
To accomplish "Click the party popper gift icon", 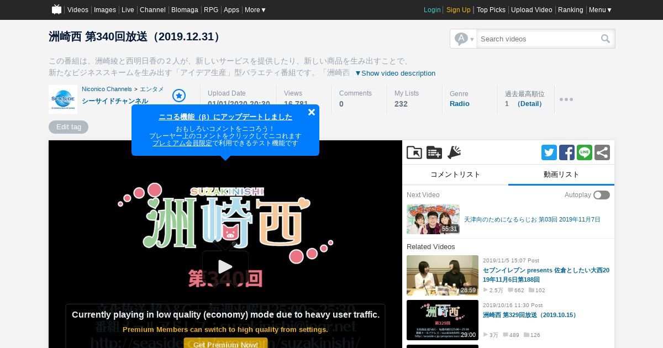I will [x=454, y=152].
